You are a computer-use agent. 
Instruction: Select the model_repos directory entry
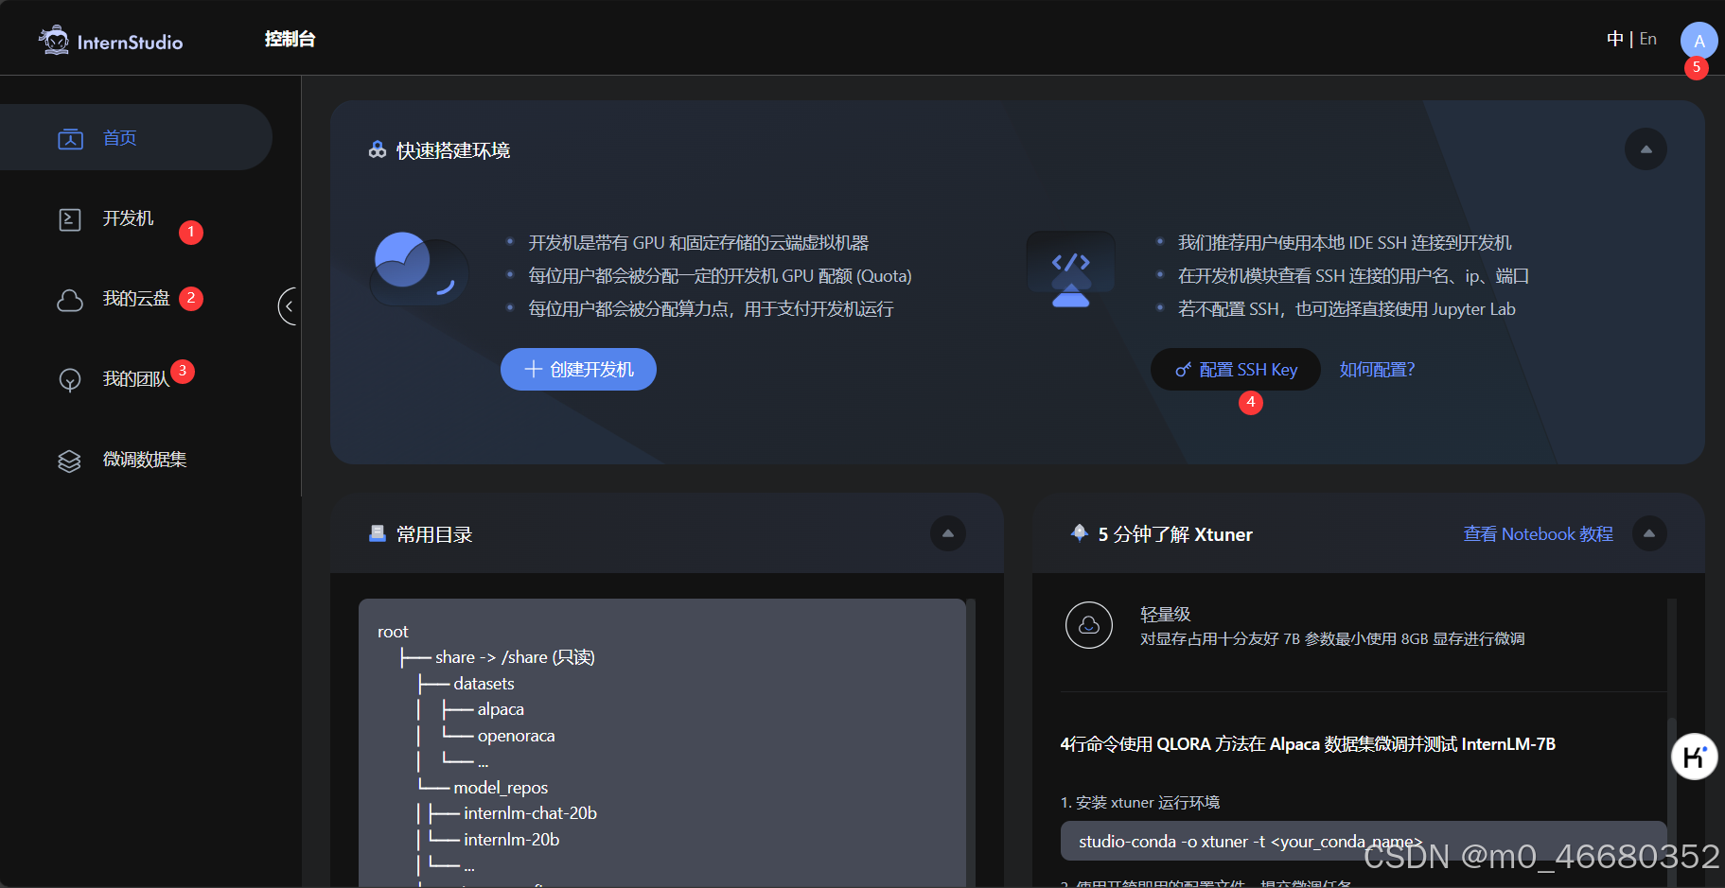tap(501, 788)
